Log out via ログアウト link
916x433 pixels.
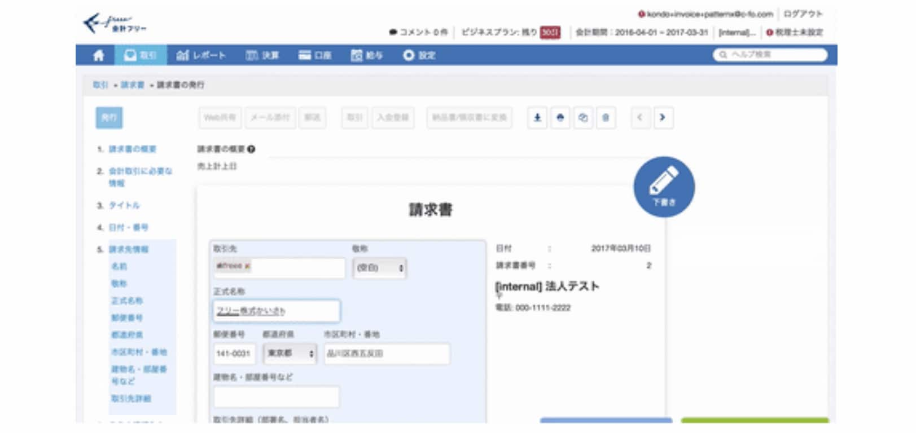pos(803,14)
